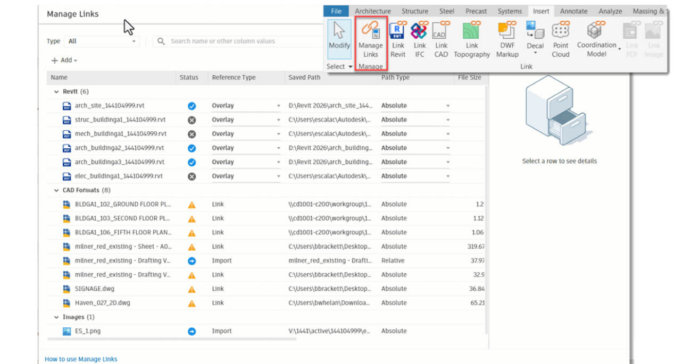Click the 319.67 file size value
674x364 pixels.
[x=476, y=247]
